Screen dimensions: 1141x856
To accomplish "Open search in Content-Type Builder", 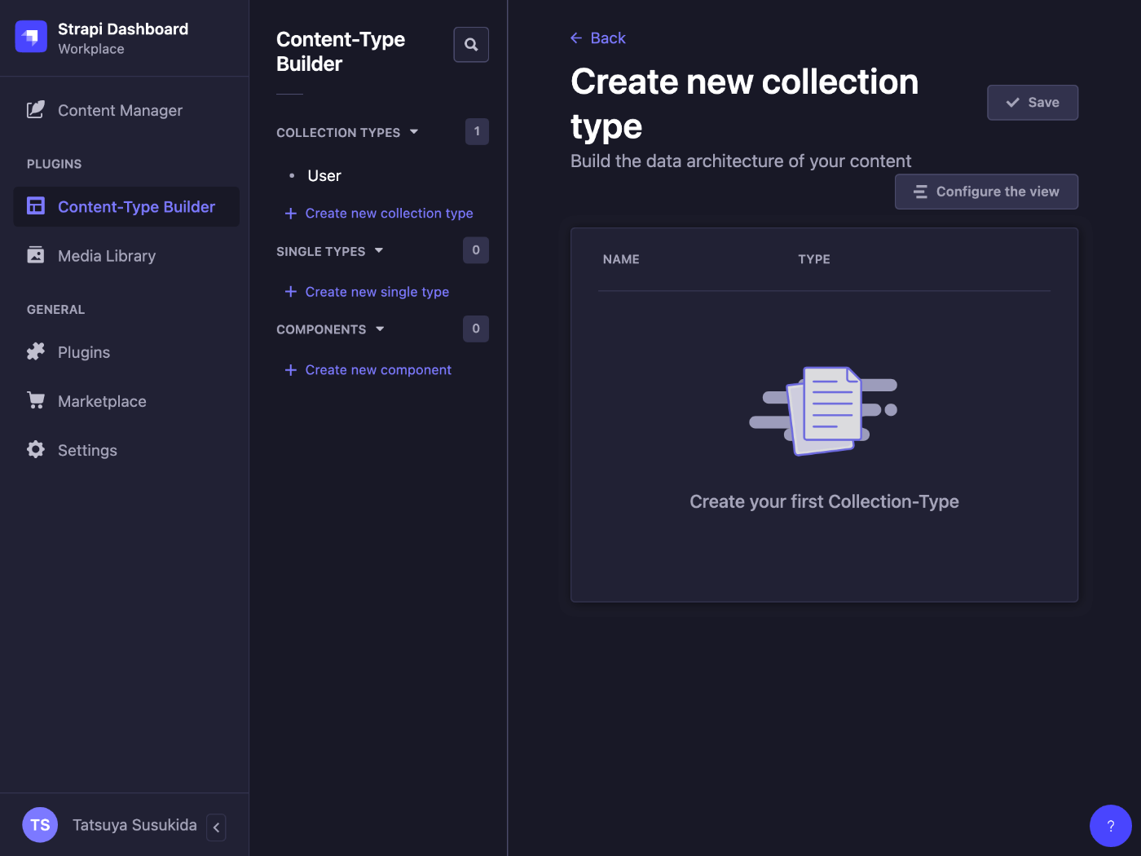I will [x=471, y=44].
